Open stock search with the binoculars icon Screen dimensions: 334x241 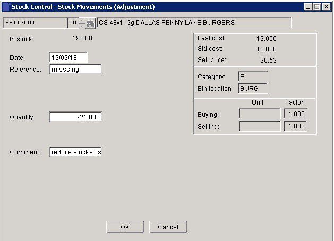coord(90,23)
